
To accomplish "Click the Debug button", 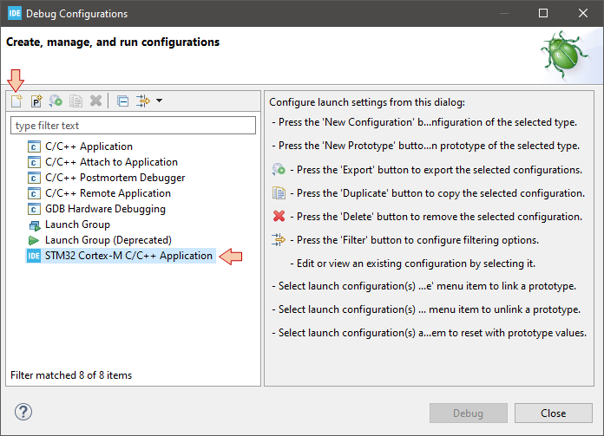I will tap(468, 413).
